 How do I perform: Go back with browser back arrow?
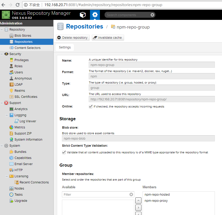[3, 5]
